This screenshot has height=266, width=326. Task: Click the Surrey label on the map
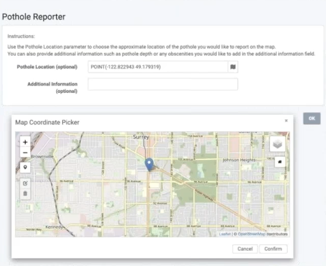coord(141,137)
